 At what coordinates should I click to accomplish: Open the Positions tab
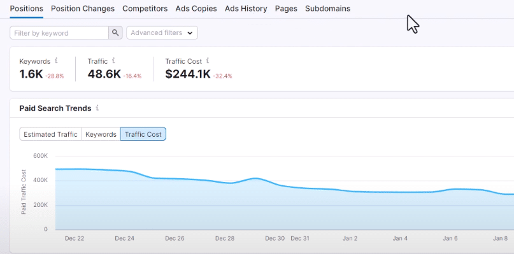click(27, 8)
